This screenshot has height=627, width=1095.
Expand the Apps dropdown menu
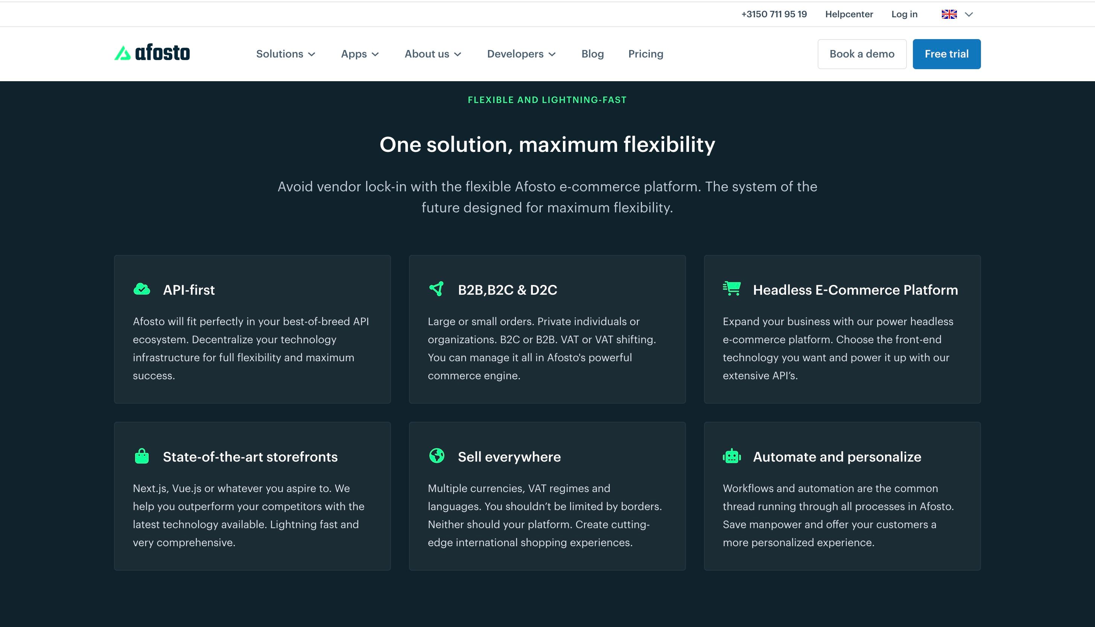point(360,54)
